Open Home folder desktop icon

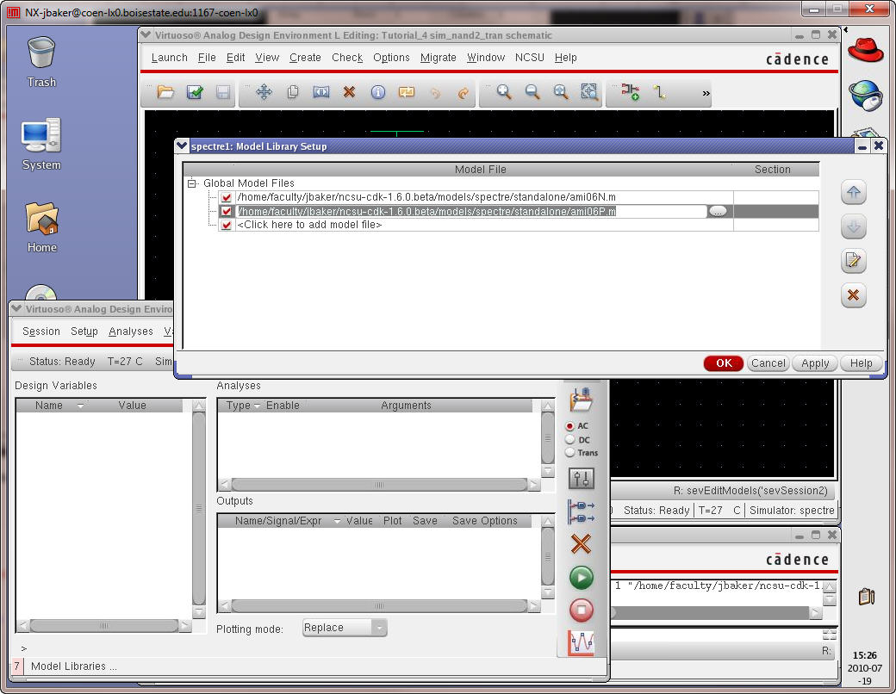click(x=41, y=227)
